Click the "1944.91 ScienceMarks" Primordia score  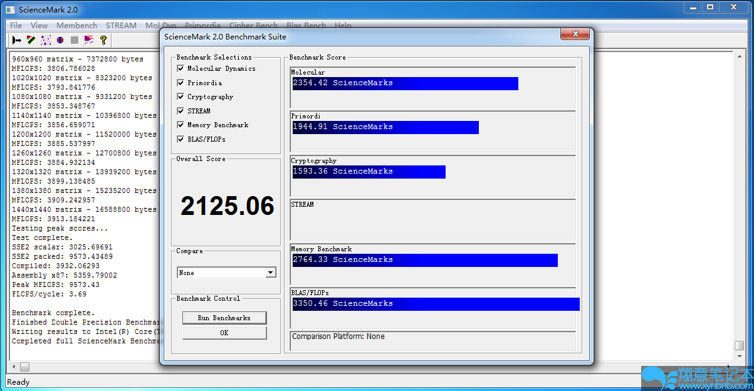click(343, 127)
